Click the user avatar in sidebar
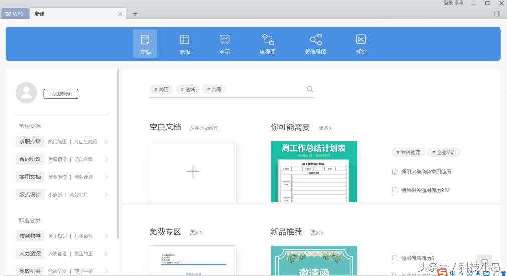 pos(26,93)
